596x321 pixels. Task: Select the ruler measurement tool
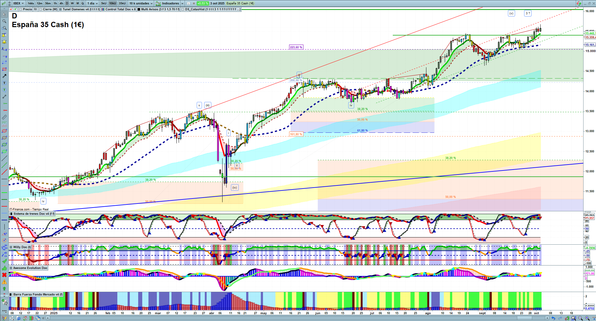[x=4, y=117]
